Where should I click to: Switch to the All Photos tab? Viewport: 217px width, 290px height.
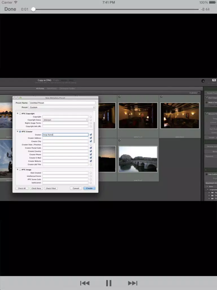pyautogui.click(x=40, y=89)
